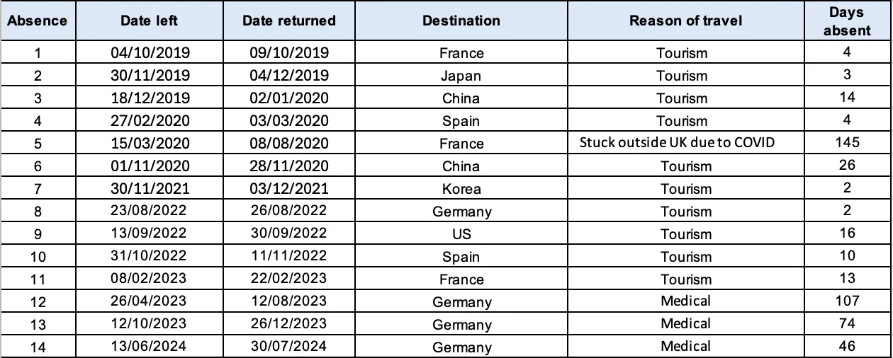This screenshot has height=358, width=893.
Task: Select the Korea destination cell
Action: (x=461, y=189)
